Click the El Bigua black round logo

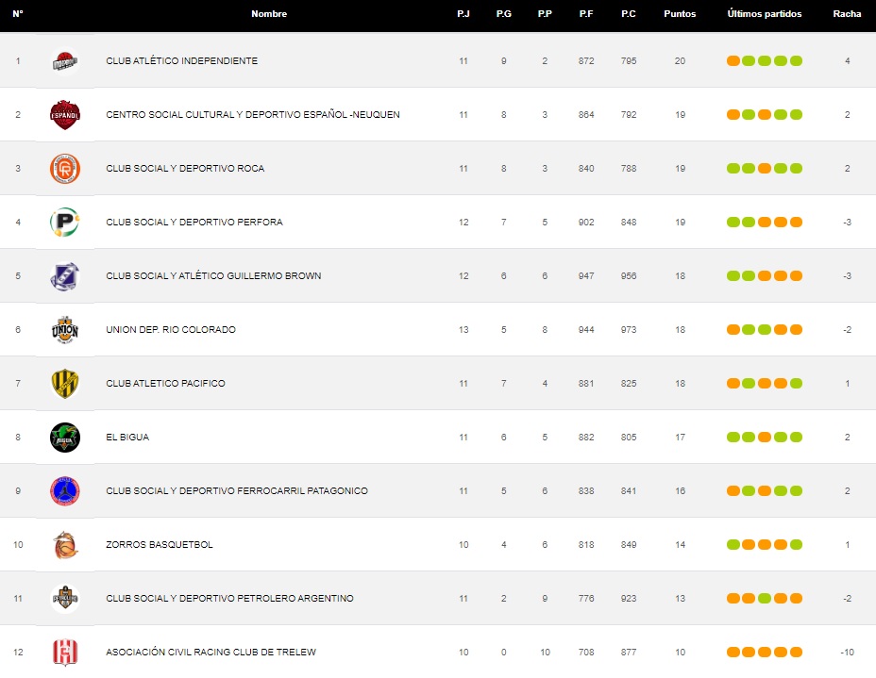coord(65,438)
